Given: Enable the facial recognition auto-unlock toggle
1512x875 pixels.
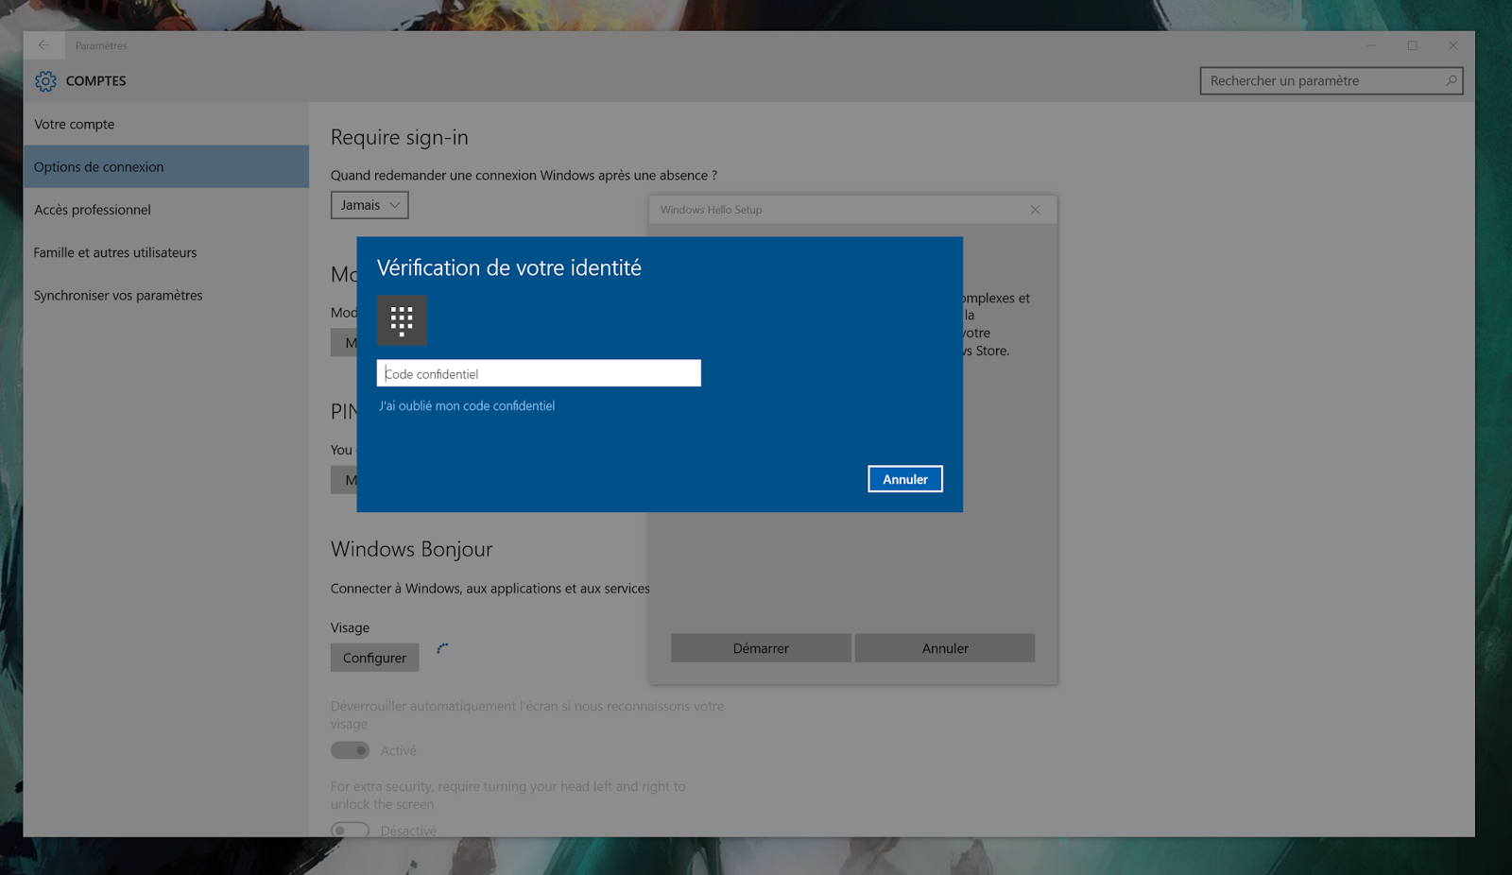Looking at the screenshot, I should coord(350,749).
